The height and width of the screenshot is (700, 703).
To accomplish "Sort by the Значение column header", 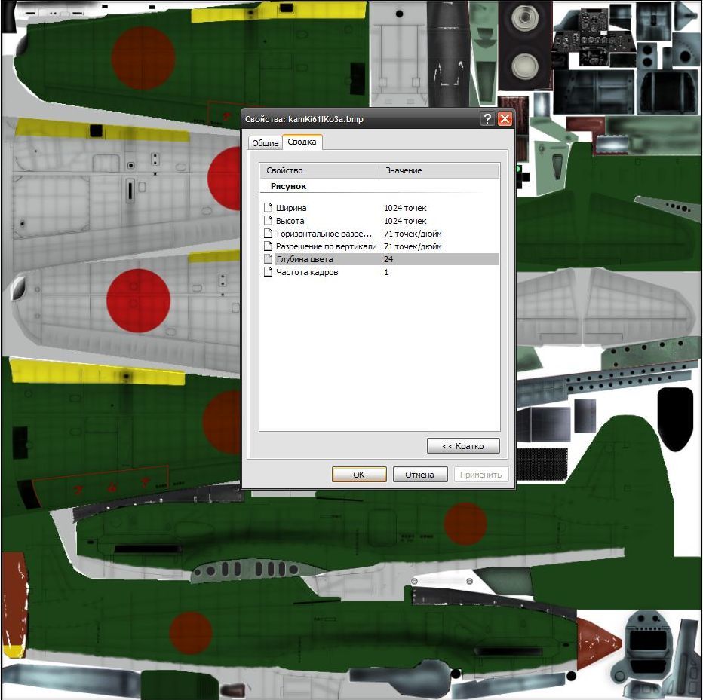I will coord(439,170).
